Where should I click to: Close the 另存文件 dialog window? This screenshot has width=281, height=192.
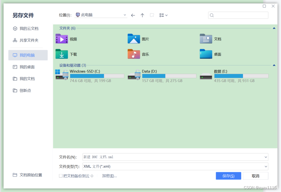pos(273,6)
